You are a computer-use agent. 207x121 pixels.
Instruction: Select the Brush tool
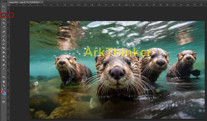(x=4, y=36)
